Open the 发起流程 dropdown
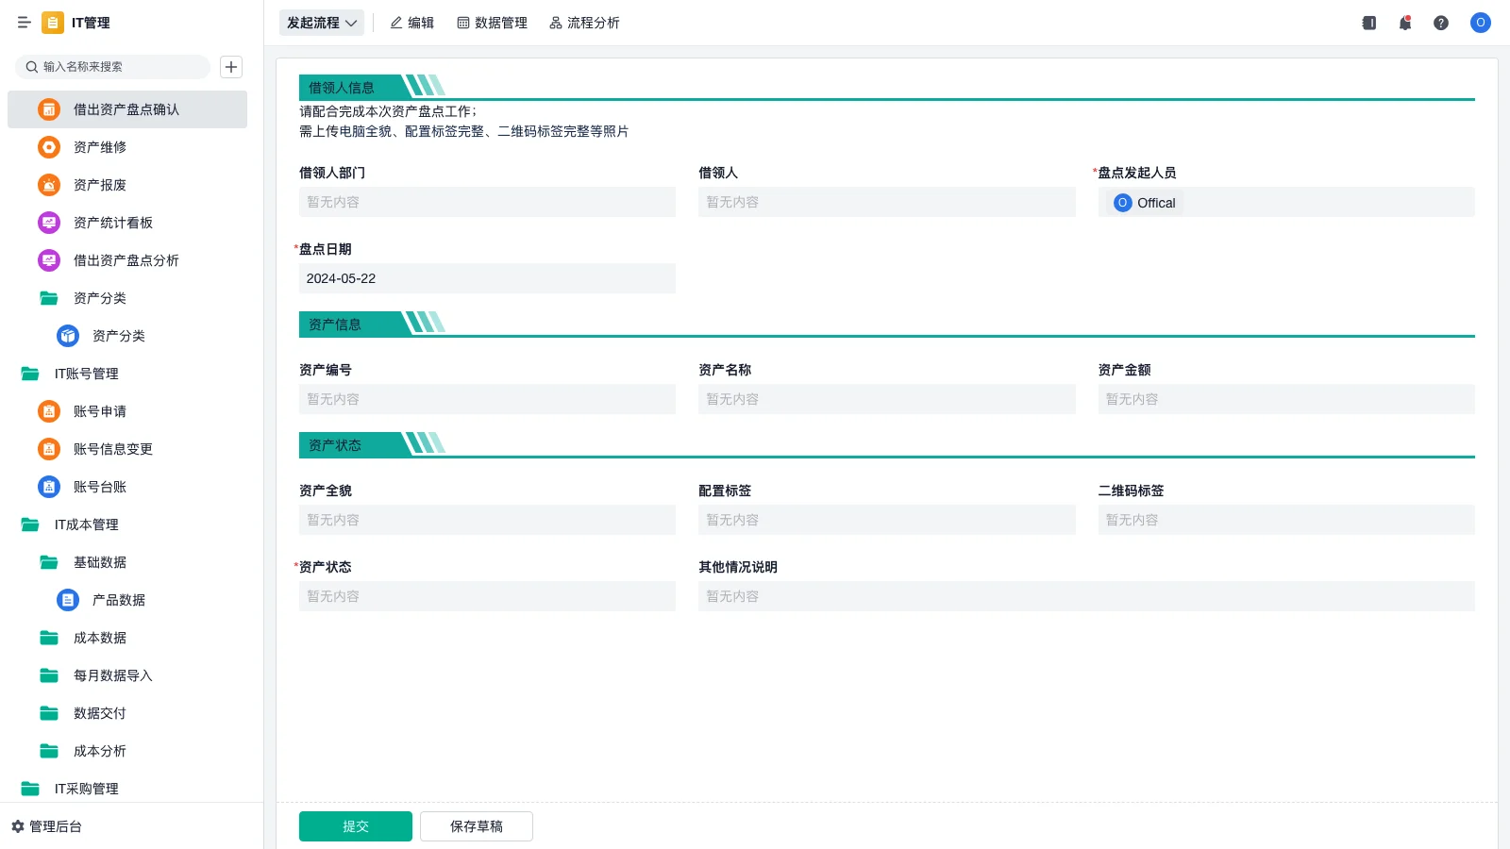Image resolution: width=1510 pixels, height=849 pixels. (321, 23)
